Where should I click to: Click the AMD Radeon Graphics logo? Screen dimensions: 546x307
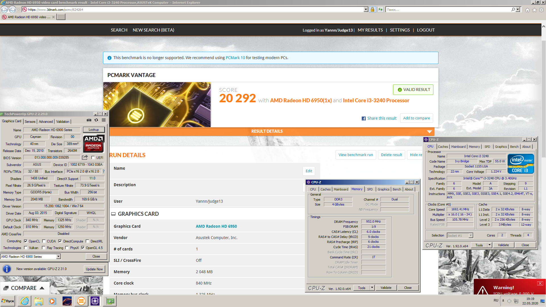(x=94, y=144)
